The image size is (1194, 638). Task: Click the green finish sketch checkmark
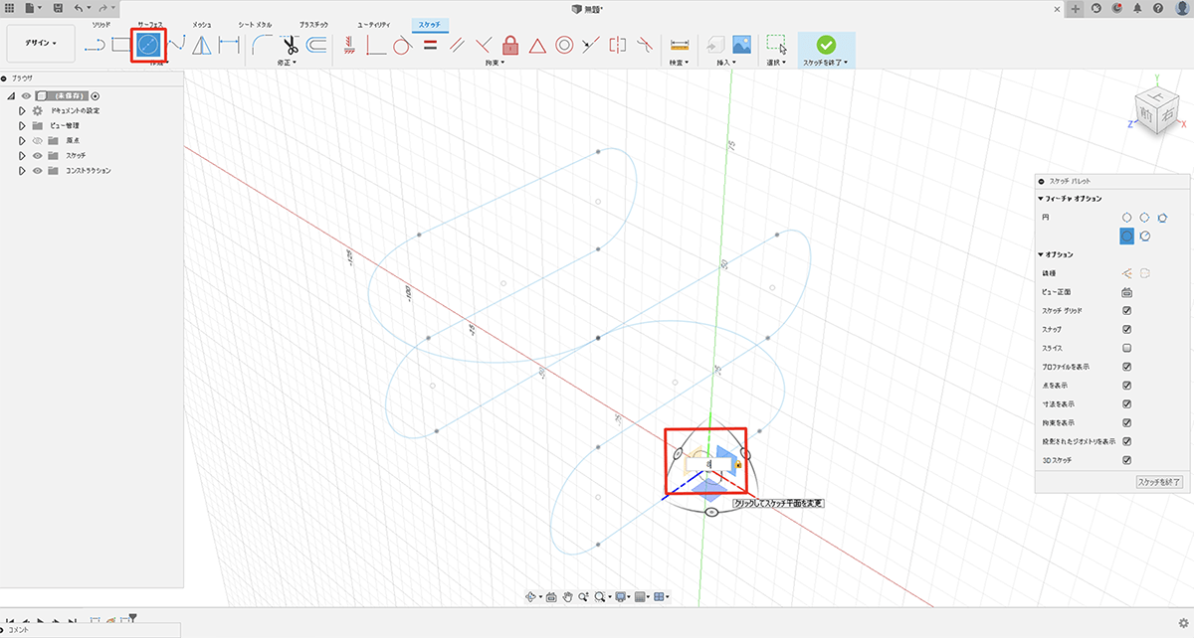[x=825, y=45]
